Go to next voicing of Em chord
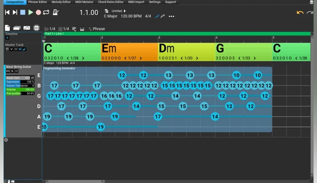The image size is (317, 183). pyautogui.click(x=141, y=58)
